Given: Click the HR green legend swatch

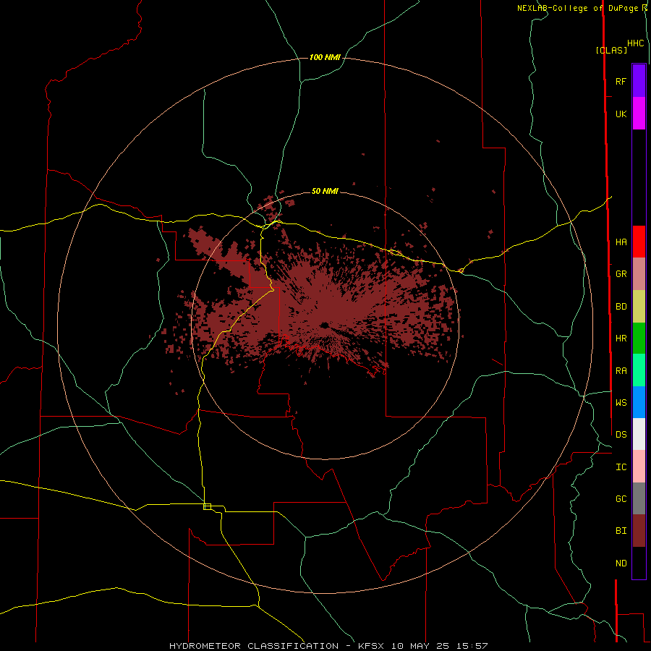Looking at the screenshot, I should pyautogui.click(x=639, y=338).
